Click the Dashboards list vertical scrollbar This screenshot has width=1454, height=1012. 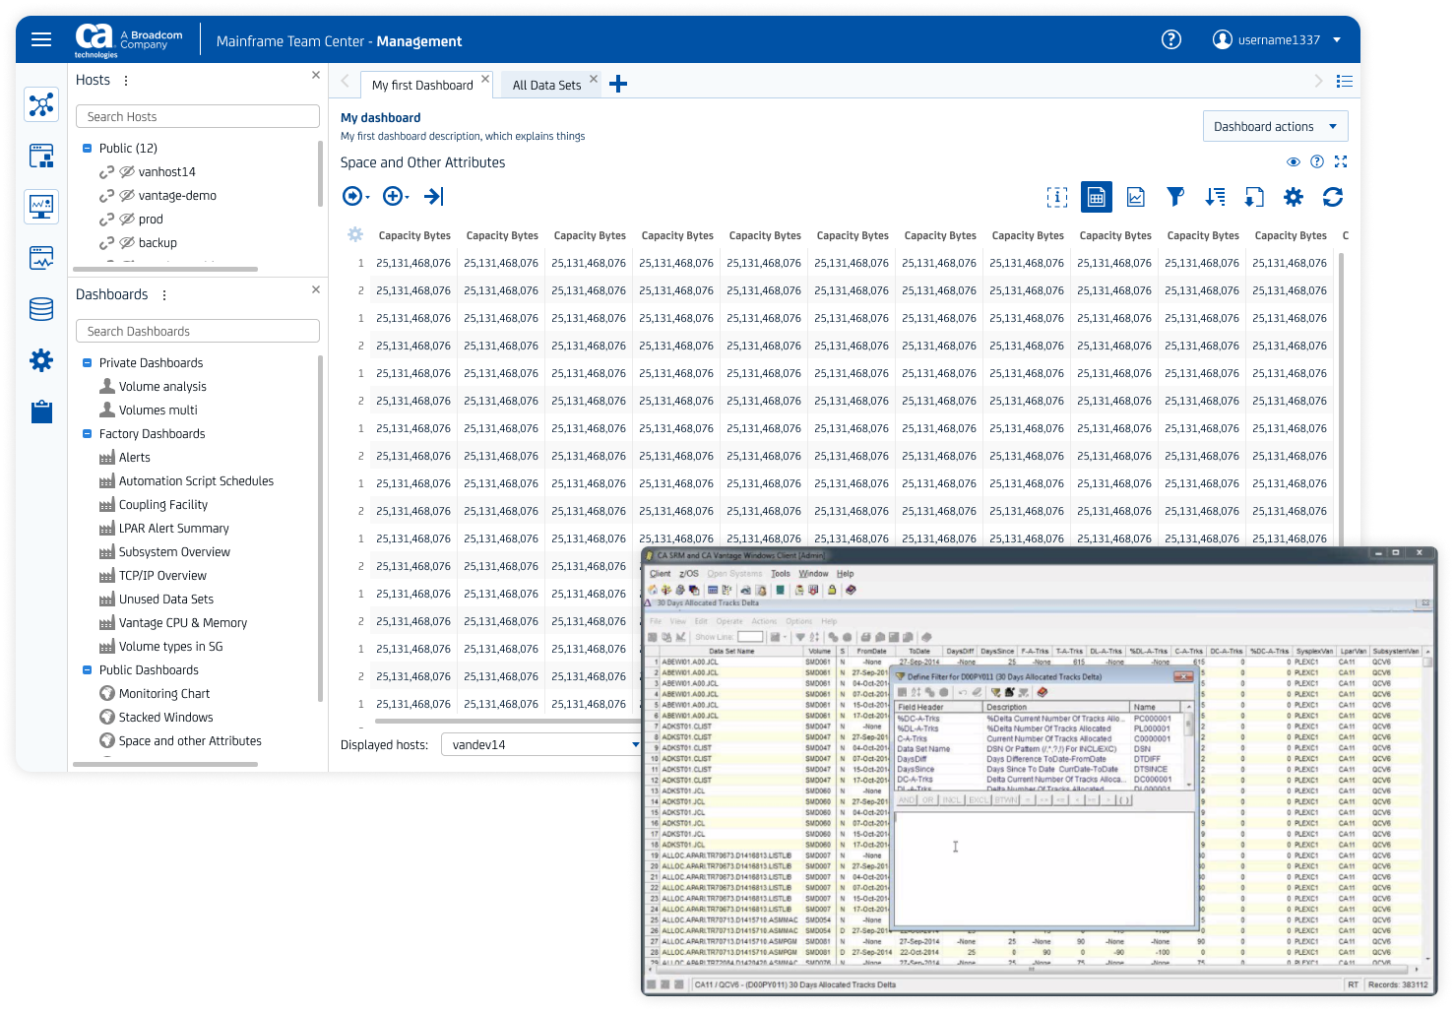coord(321,528)
